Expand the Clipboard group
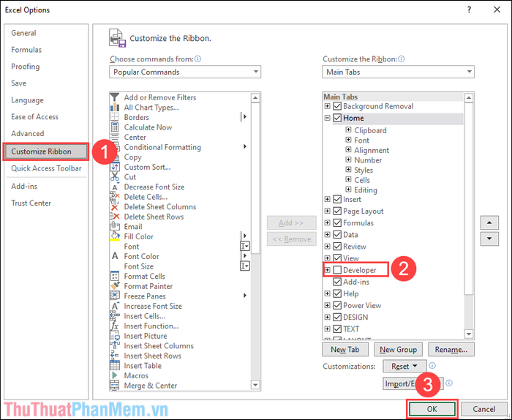512x420 pixels. pyautogui.click(x=348, y=130)
